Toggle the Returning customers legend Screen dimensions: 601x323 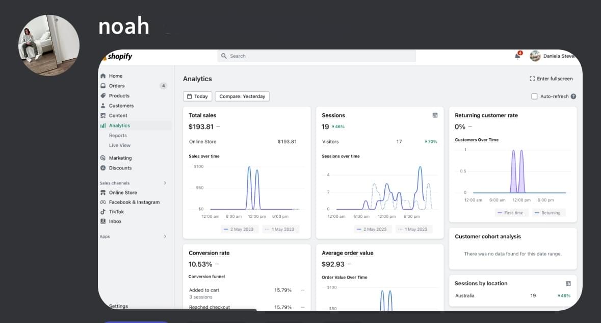click(x=547, y=213)
